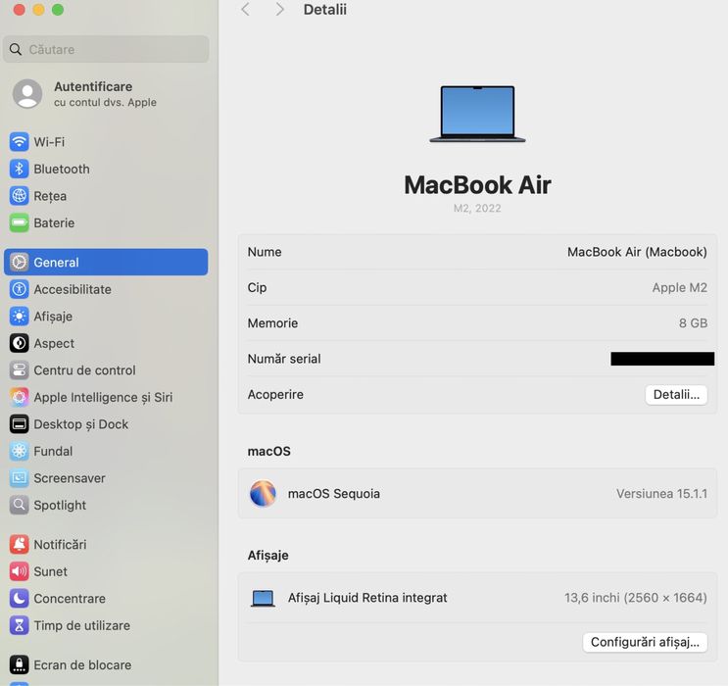The width and height of the screenshot is (728, 686).
Task: Click the M2, 2022 subtitle
Action: 477,208
